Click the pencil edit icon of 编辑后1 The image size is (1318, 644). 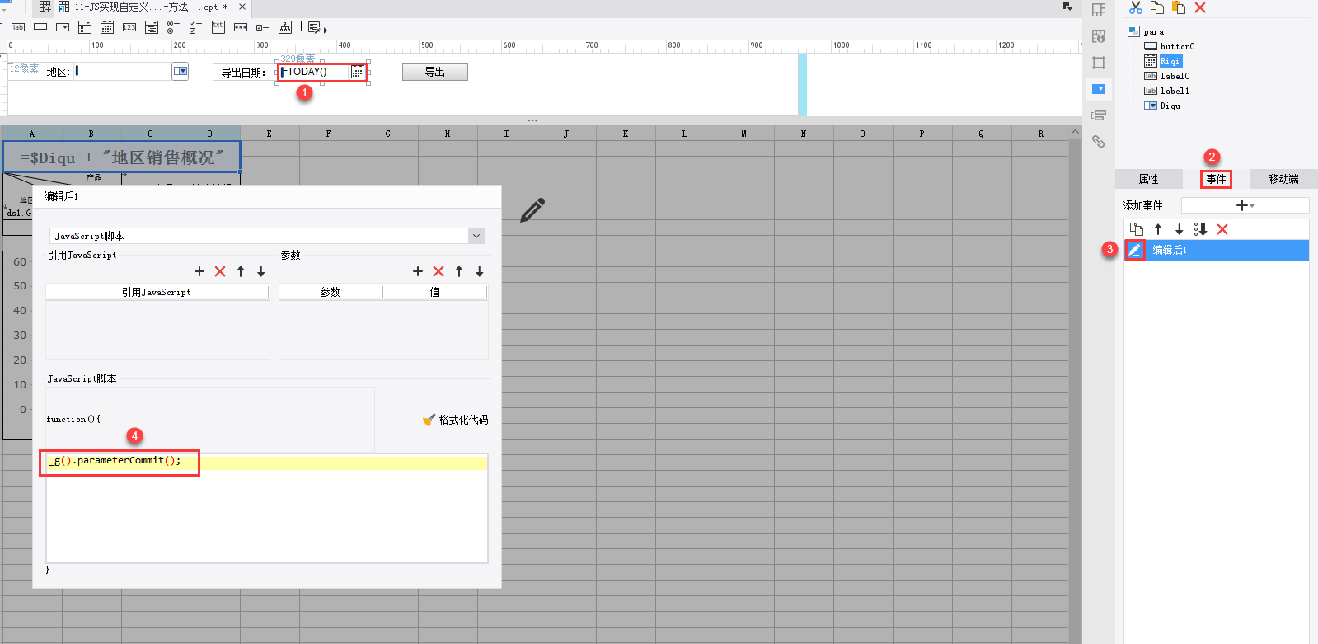[x=1135, y=250]
